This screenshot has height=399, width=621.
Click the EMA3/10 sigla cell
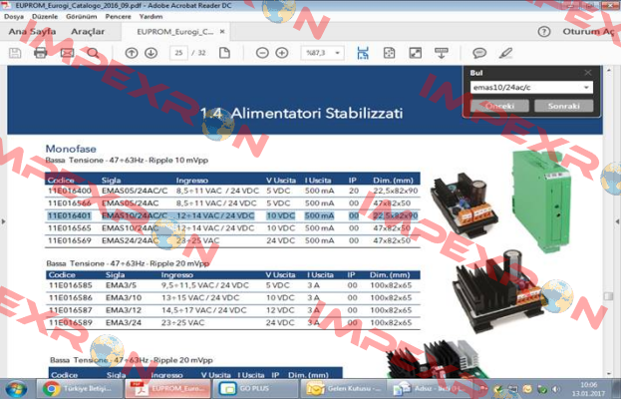[x=124, y=297]
